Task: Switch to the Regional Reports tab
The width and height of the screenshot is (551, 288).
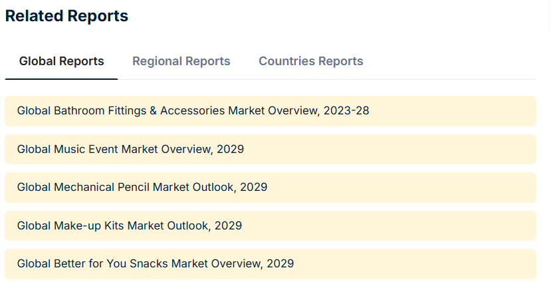Action: (181, 61)
